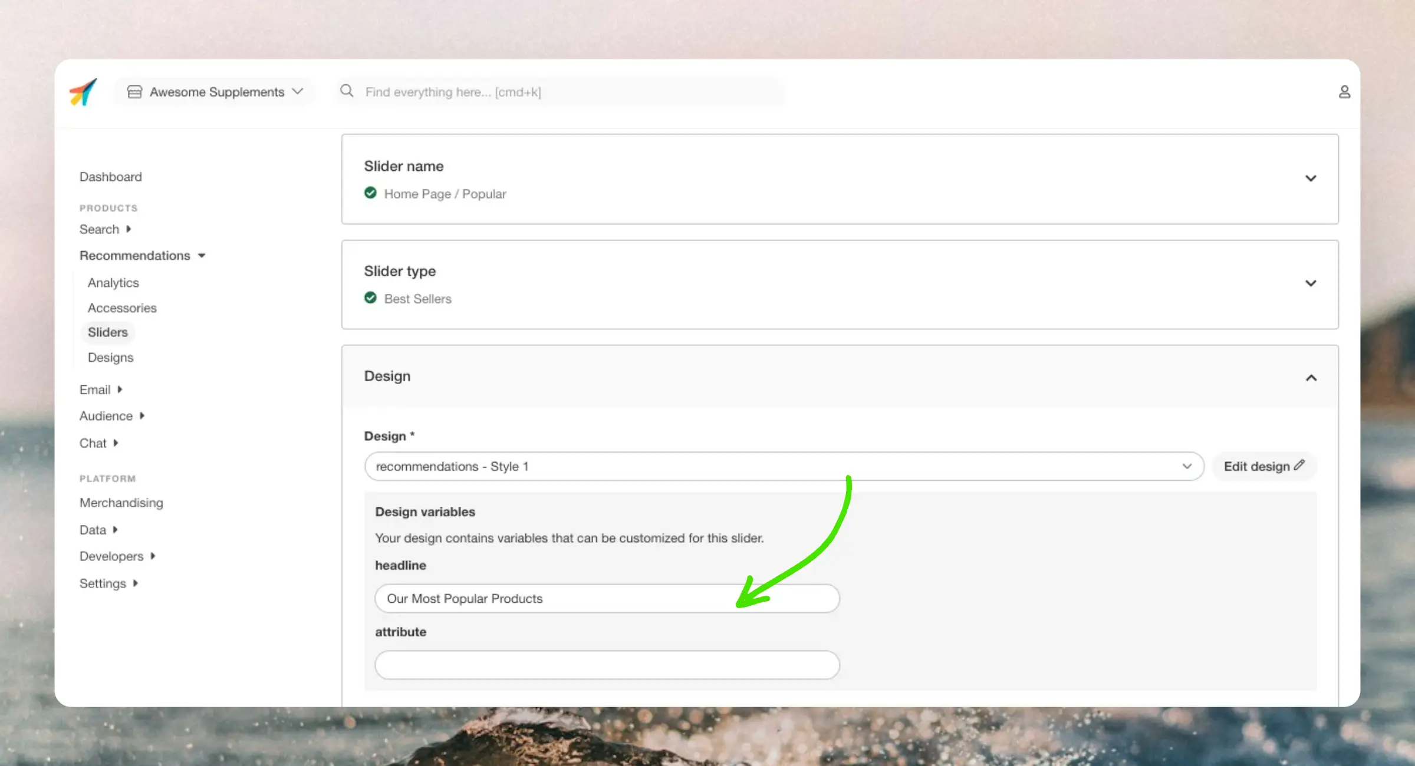
Task: Click green checkmark beside Home Page / Popular
Action: point(370,193)
